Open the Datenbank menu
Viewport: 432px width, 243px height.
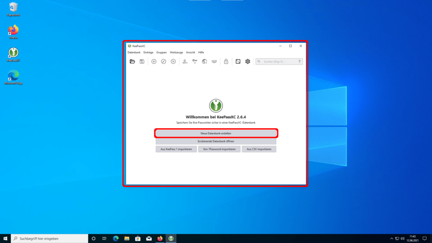point(134,52)
